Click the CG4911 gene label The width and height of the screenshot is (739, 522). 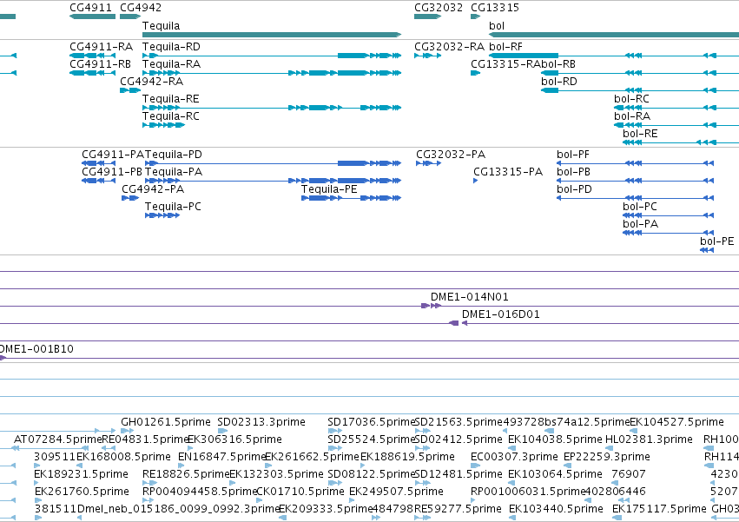click(x=90, y=8)
